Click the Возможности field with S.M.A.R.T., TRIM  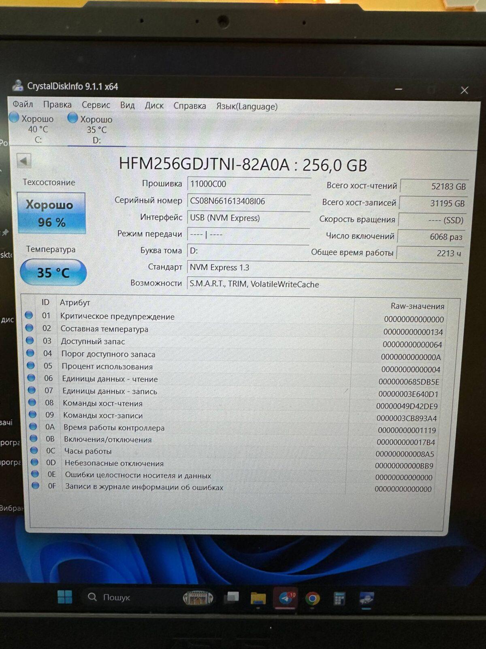coord(324,284)
